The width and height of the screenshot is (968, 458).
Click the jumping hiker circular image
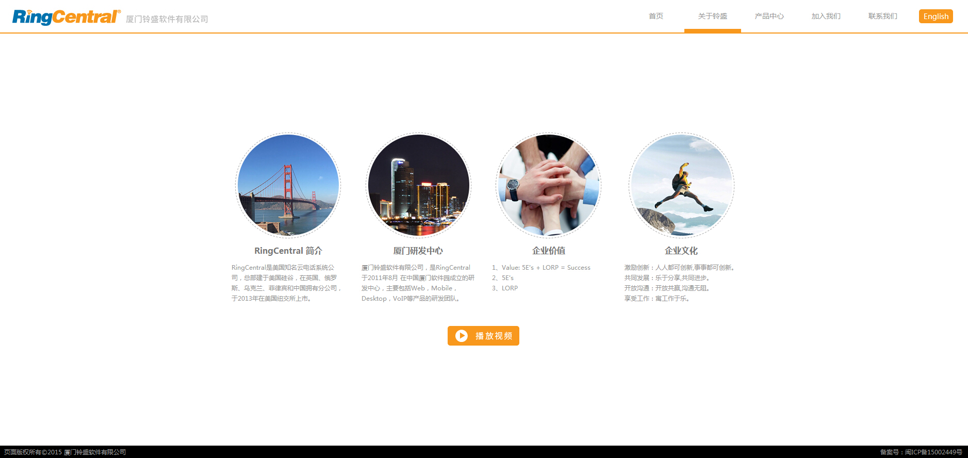682,185
